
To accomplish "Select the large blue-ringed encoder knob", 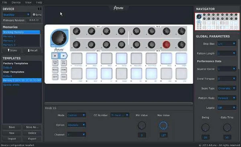I will click(59, 38).
